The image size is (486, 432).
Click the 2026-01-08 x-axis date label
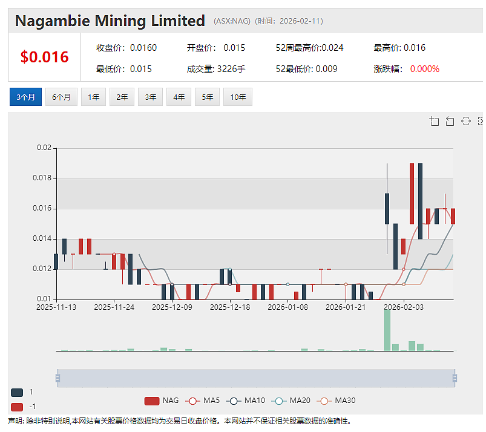(287, 307)
